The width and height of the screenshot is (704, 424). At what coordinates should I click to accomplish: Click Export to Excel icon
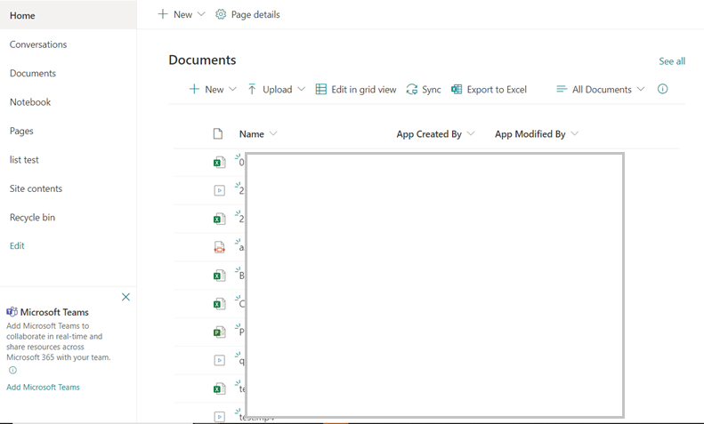[x=457, y=89]
